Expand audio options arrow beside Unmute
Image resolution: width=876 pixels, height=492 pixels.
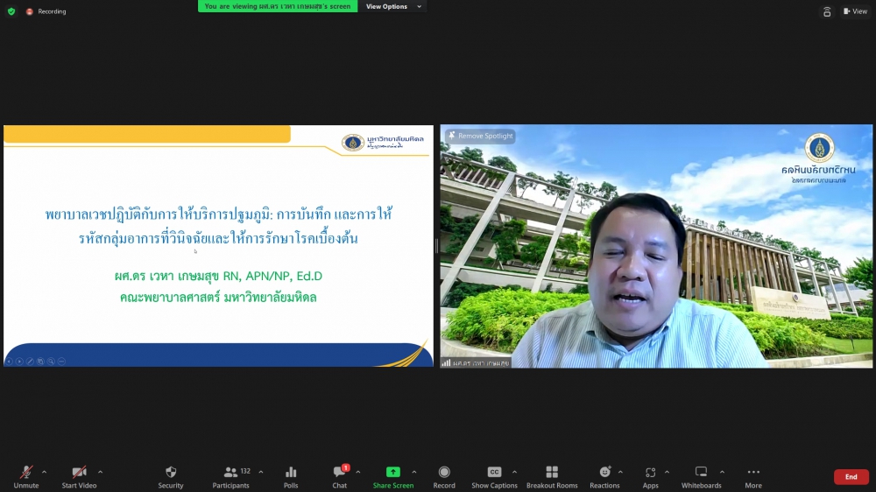pos(44,472)
